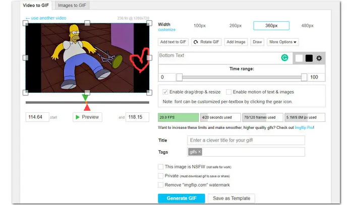
Task: Open the customize width link
Action: coord(166,30)
